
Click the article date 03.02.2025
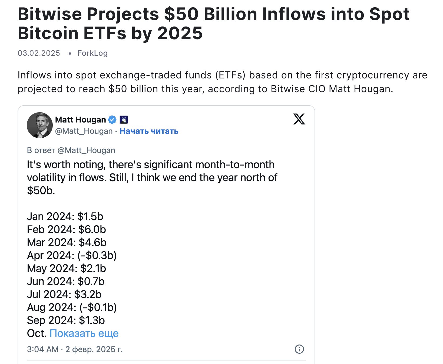tap(39, 53)
